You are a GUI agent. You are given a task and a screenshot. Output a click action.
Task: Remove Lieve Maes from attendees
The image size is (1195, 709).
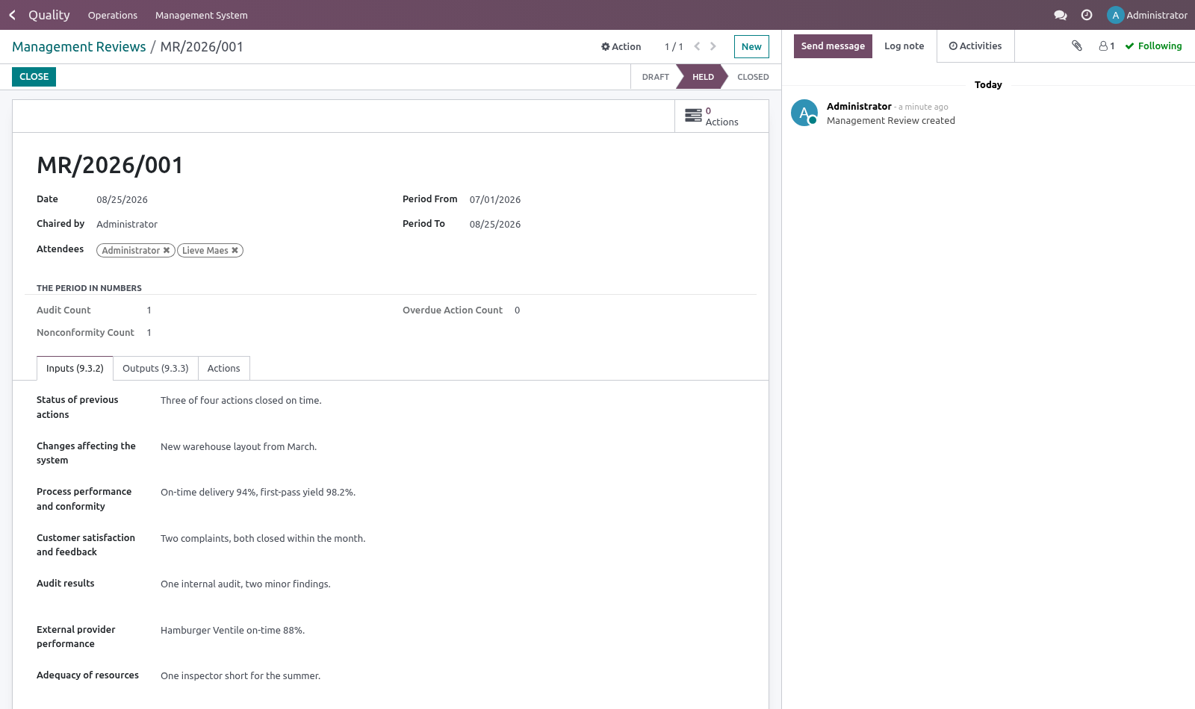tap(235, 250)
